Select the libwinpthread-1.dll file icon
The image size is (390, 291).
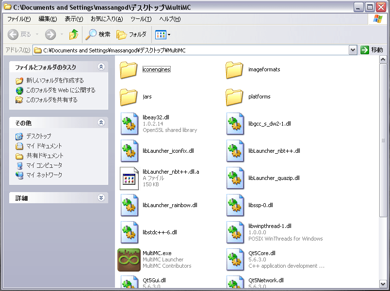click(x=235, y=232)
